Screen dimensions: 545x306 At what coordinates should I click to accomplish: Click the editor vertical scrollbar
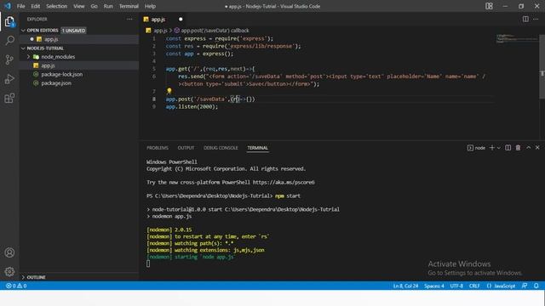tap(542, 66)
